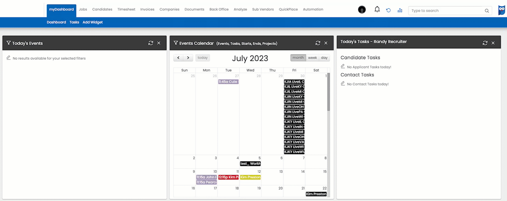The height and width of the screenshot is (201, 507).
Task: Refresh the Today's Events widget
Action: coord(150,43)
